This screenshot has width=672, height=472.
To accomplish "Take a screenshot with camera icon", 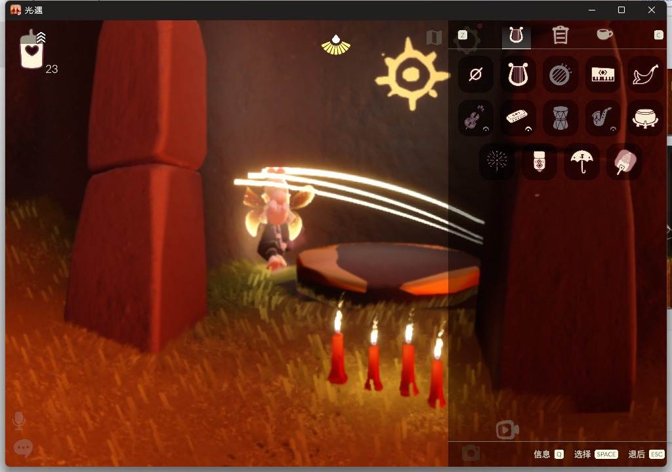I will coord(471,453).
